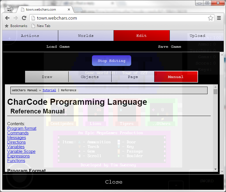This screenshot has height=192, width=226.
Task: Open the Objects editor tab
Action: pyautogui.click(x=90, y=77)
